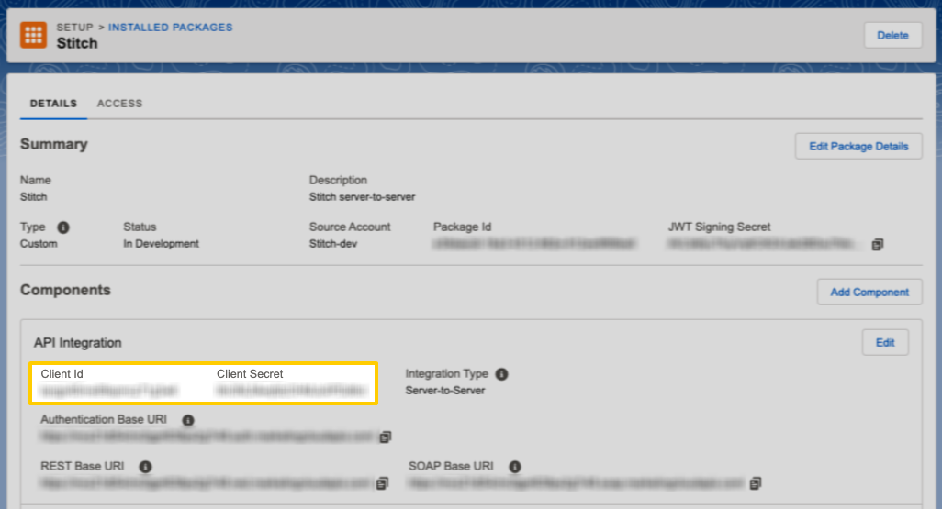The image size is (942, 509).
Task: Click the 'API Integration' heading
Action: [77, 343]
